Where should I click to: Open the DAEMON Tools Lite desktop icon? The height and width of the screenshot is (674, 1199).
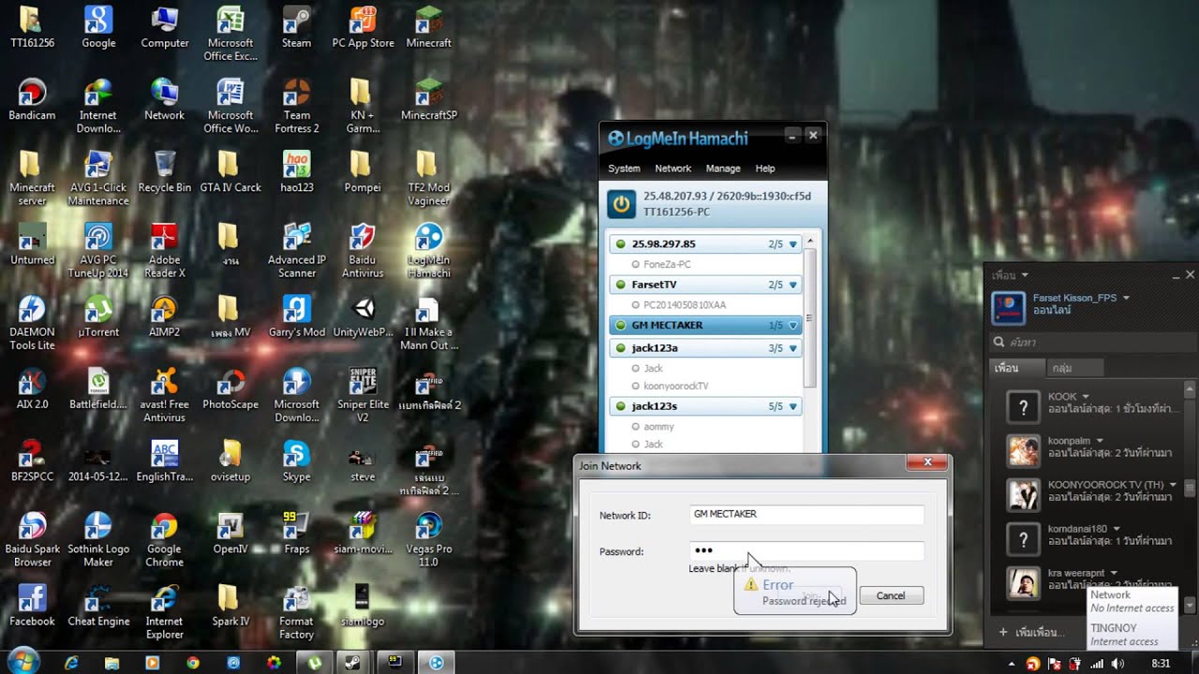(32, 323)
